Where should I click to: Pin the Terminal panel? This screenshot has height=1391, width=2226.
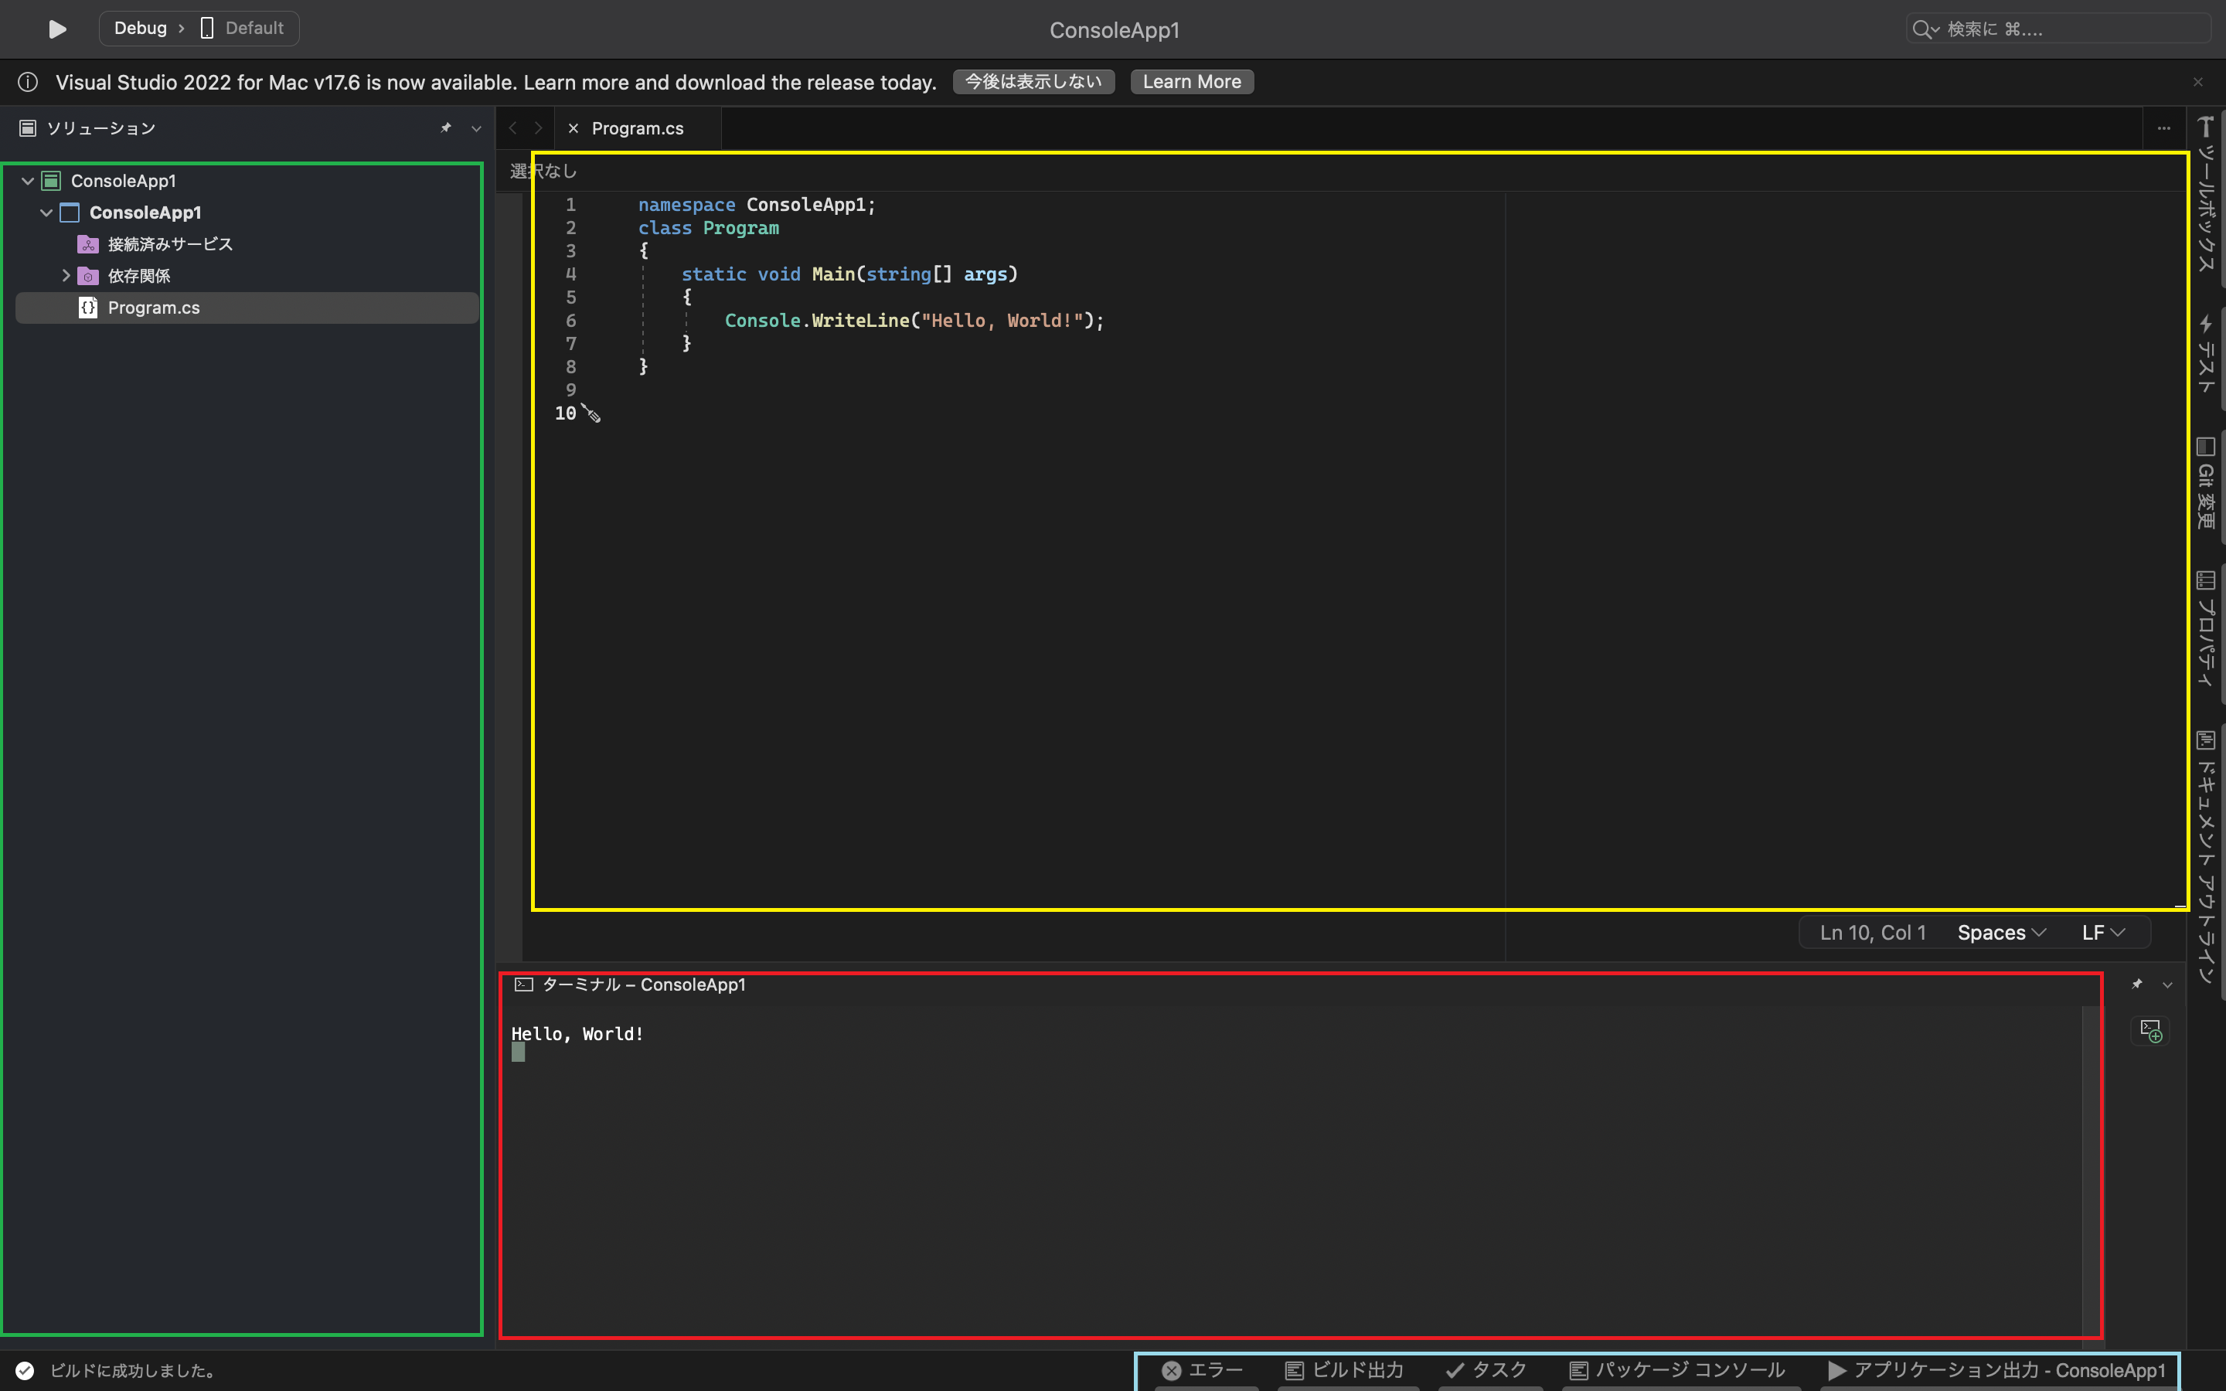pos(2137,985)
